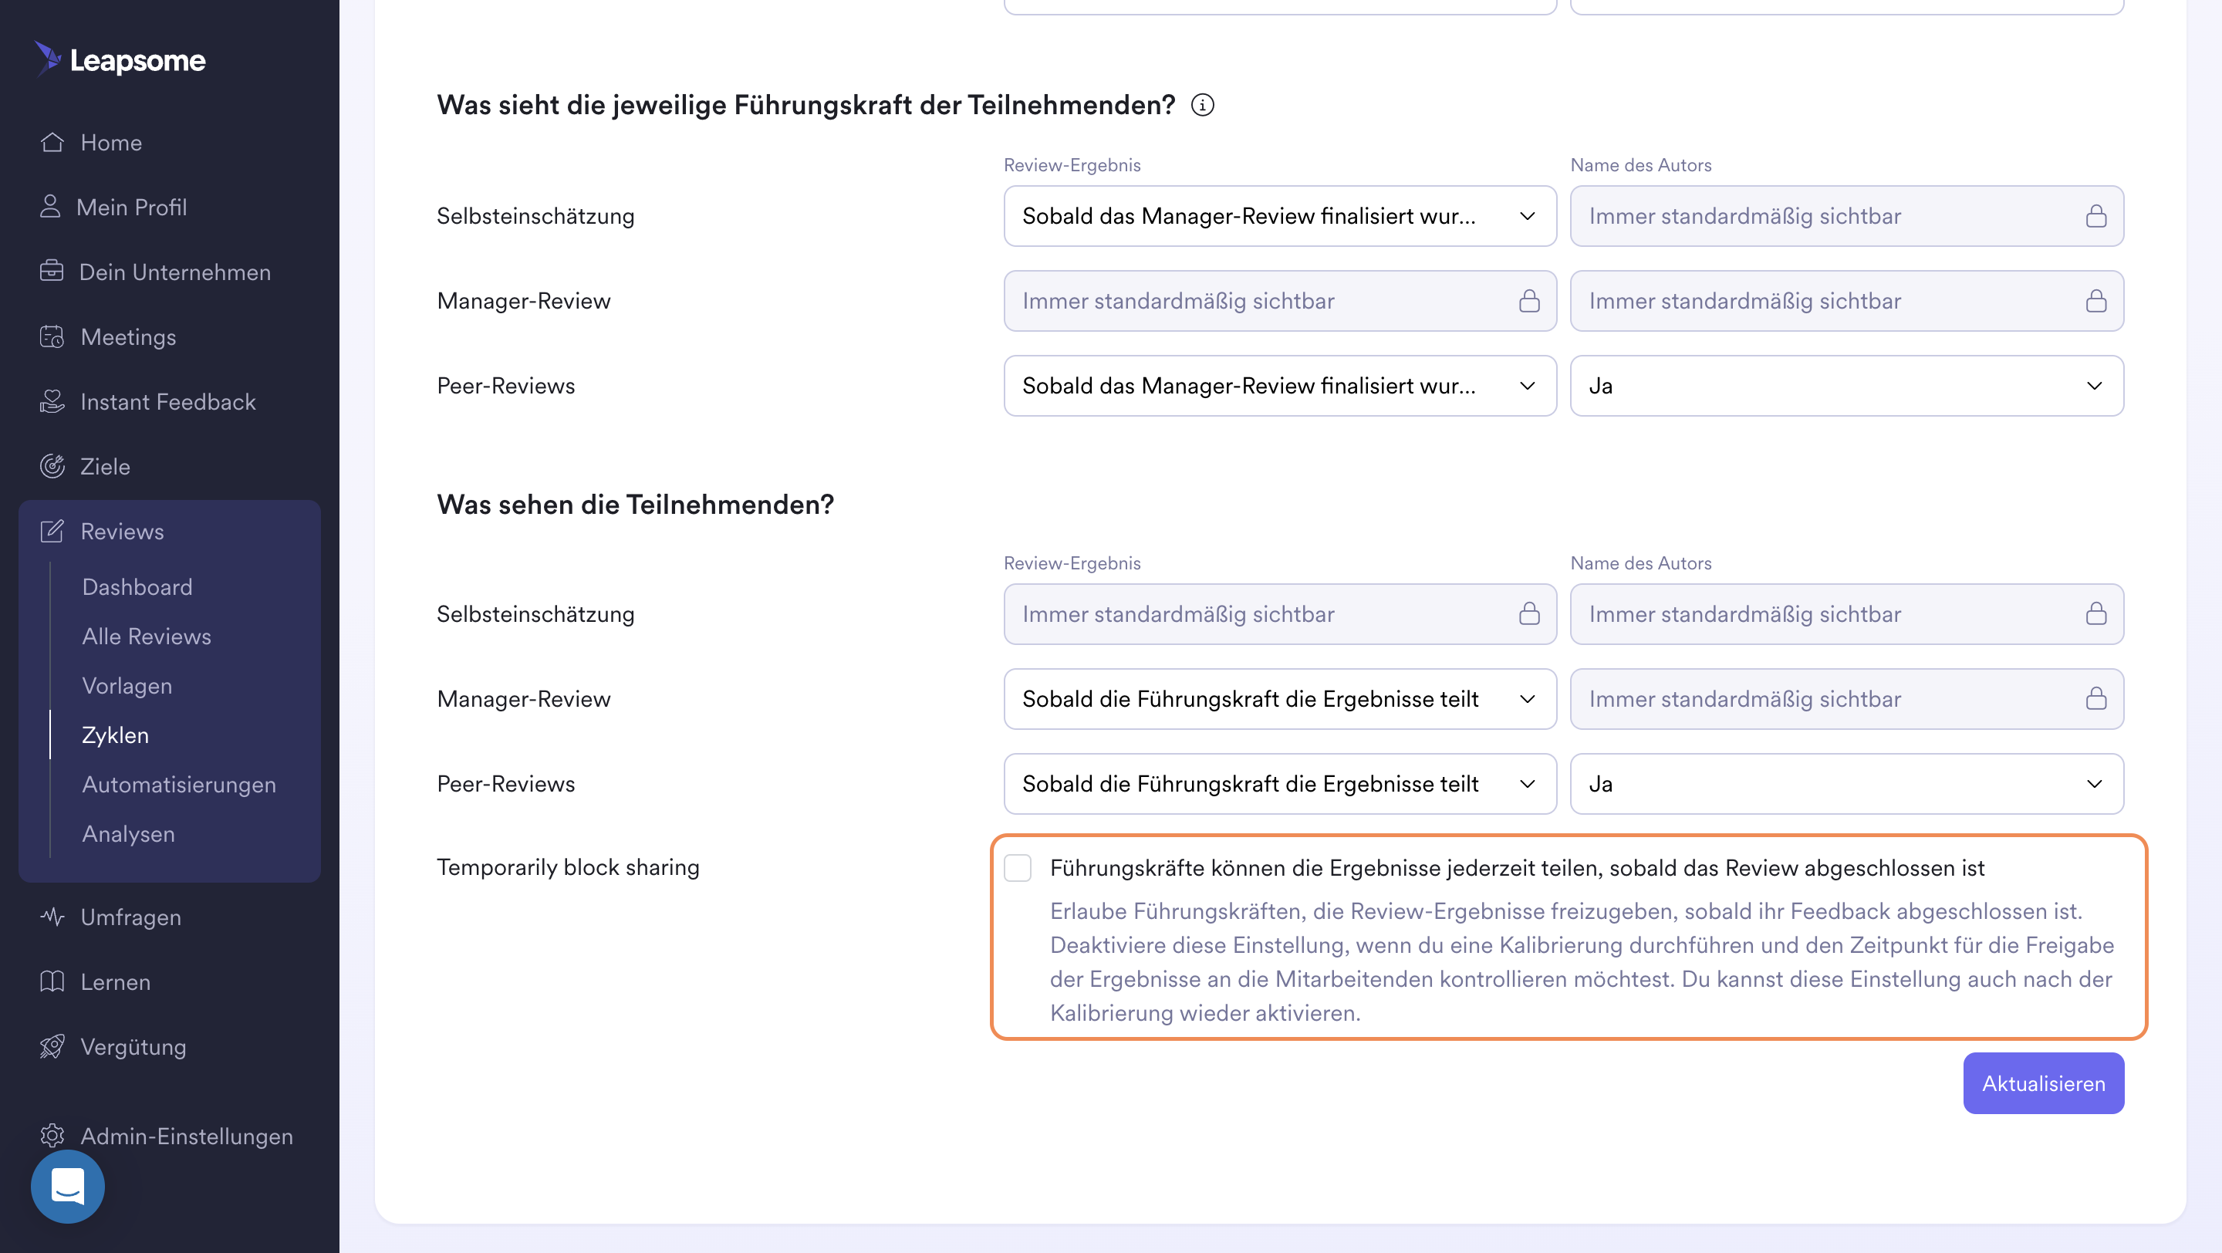The height and width of the screenshot is (1253, 2222).
Task: Click the Umfragen pulse icon
Action: [52, 917]
